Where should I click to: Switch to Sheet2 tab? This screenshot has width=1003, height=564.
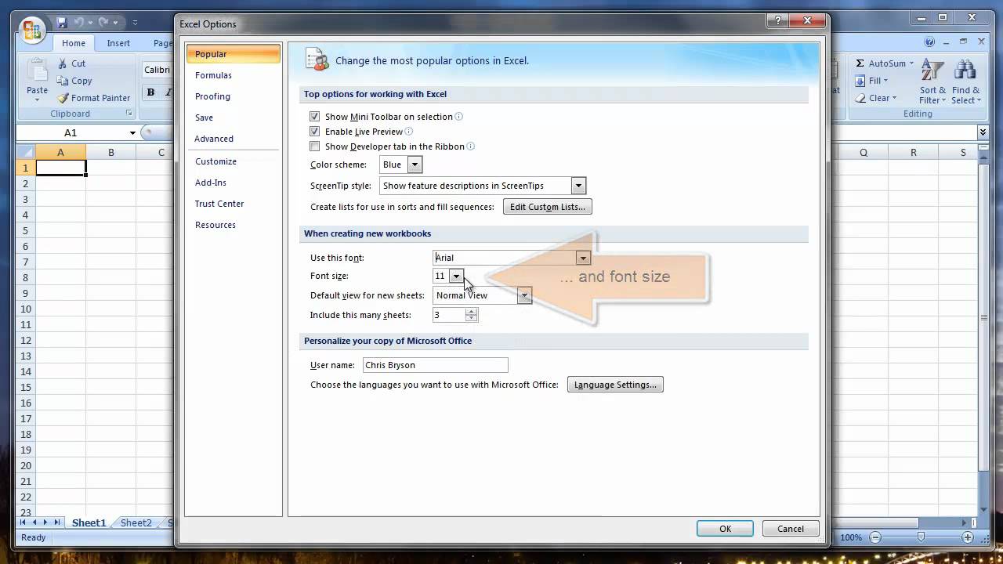(136, 522)
